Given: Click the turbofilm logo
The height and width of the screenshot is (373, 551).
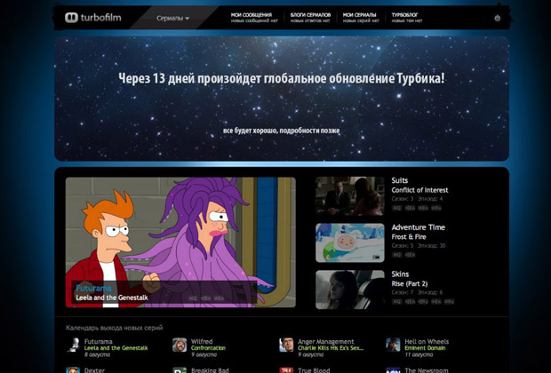Looking at the screenshot, I should (x=93, y=18).
